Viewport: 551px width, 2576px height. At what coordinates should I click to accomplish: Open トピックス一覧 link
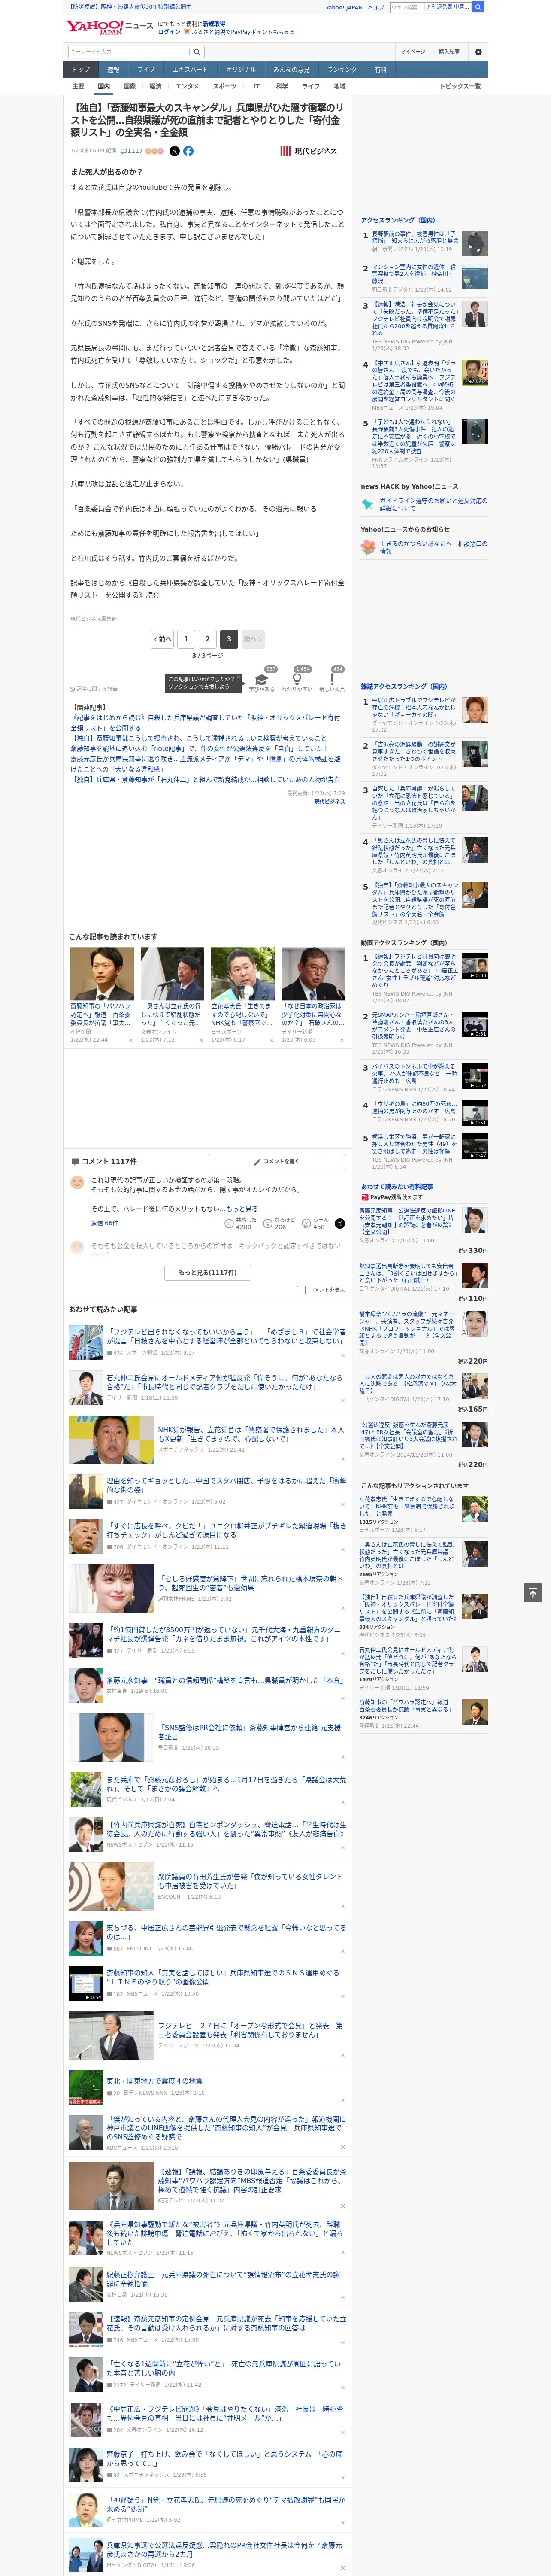pyautogui.click(x=460, y=86)
